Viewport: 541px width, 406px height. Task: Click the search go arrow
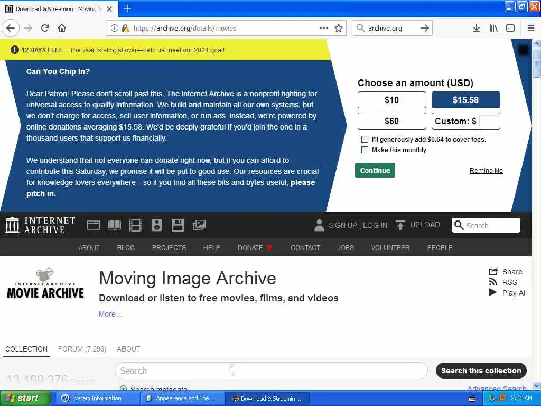[425, 28]
